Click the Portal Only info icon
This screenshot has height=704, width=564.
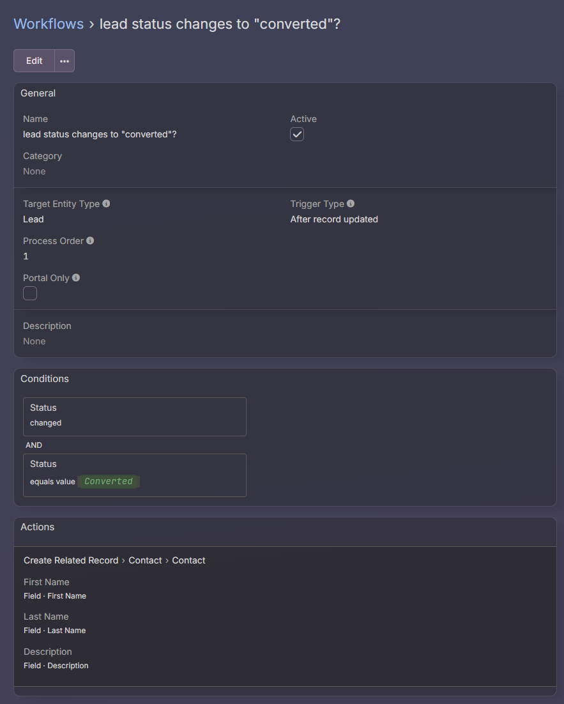pos(76,278)
